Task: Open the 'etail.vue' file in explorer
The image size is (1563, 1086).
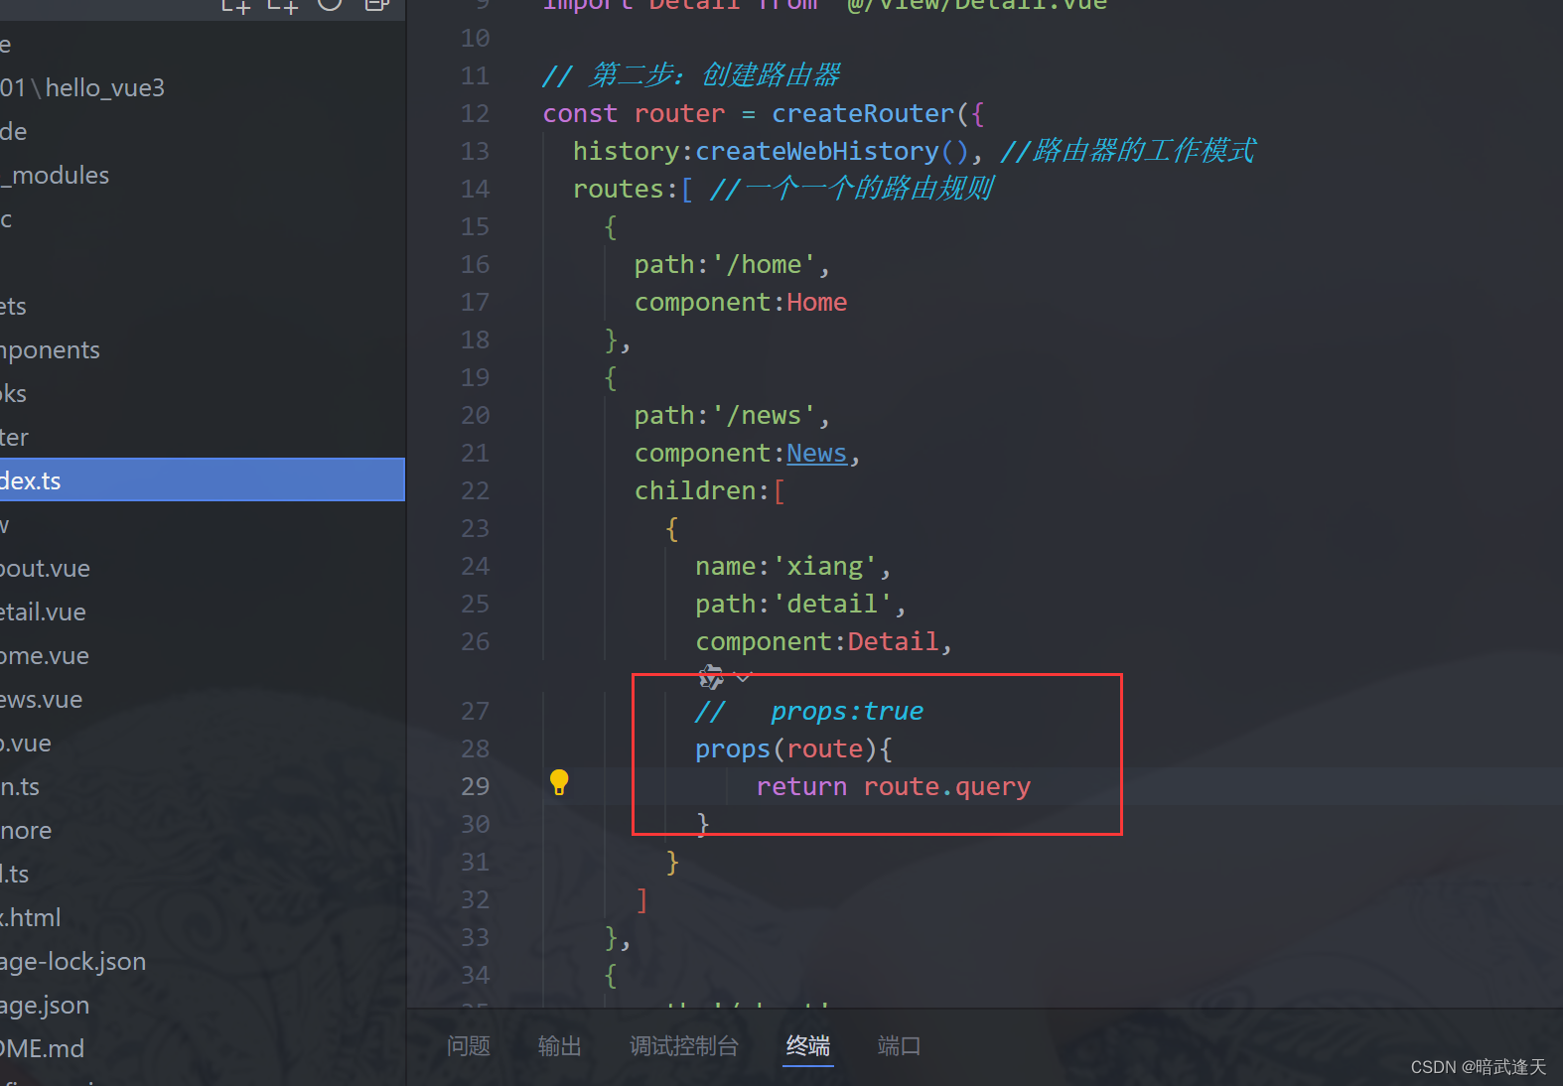Action: tap(203, 611)
